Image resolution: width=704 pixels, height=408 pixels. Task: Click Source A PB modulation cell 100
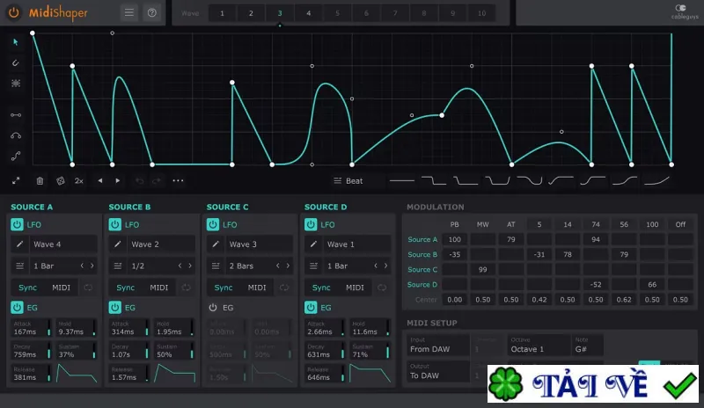point(455,240)
